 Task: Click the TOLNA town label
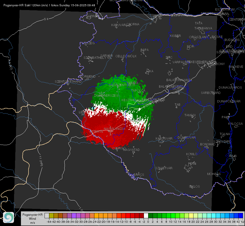(x=225, y=134)
